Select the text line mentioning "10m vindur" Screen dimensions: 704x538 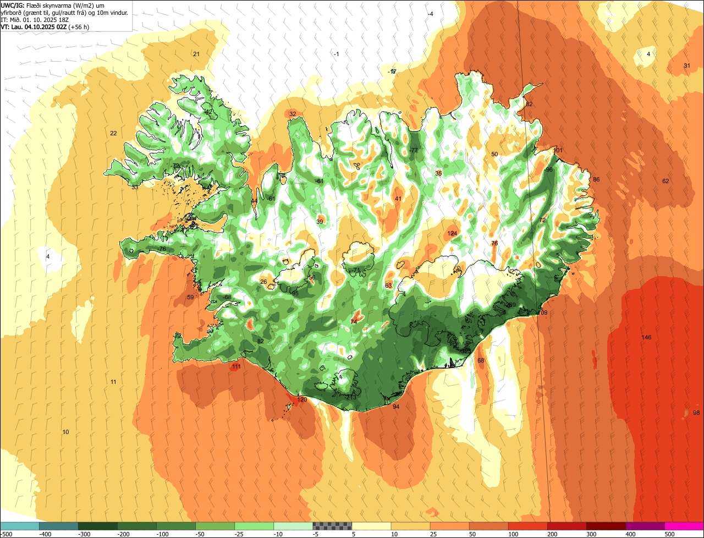65,13
